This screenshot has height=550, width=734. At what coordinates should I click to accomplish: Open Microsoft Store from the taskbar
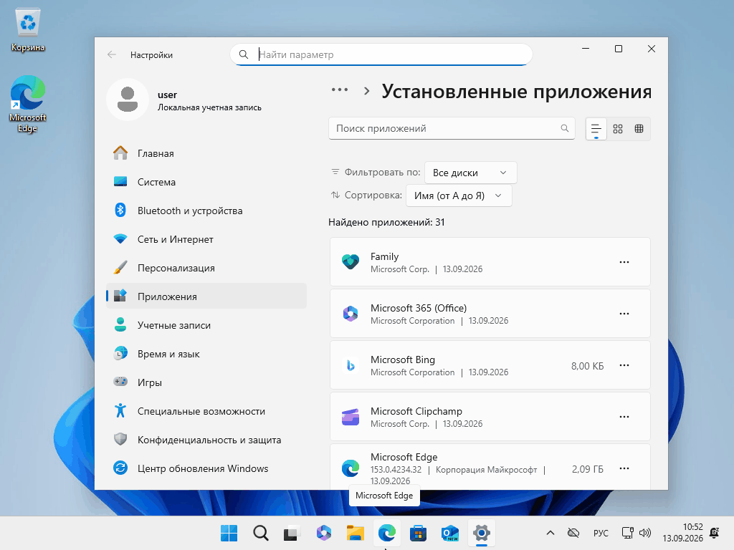point(419,533)
